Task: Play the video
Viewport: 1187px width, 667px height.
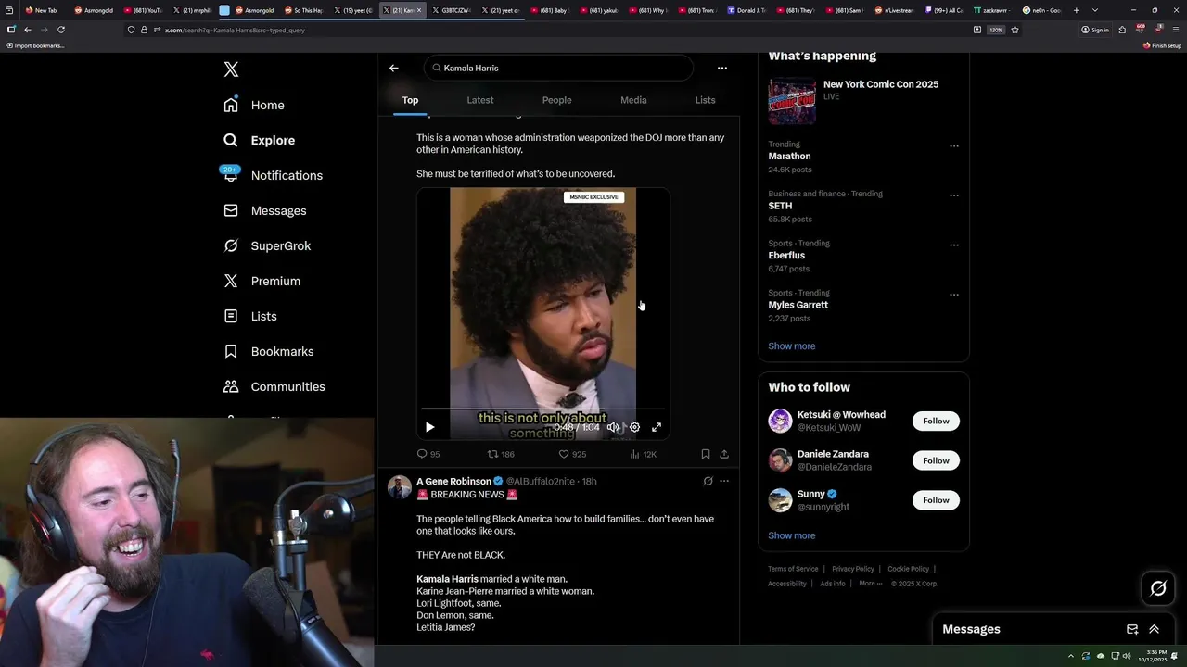Action: click(429, 427)
